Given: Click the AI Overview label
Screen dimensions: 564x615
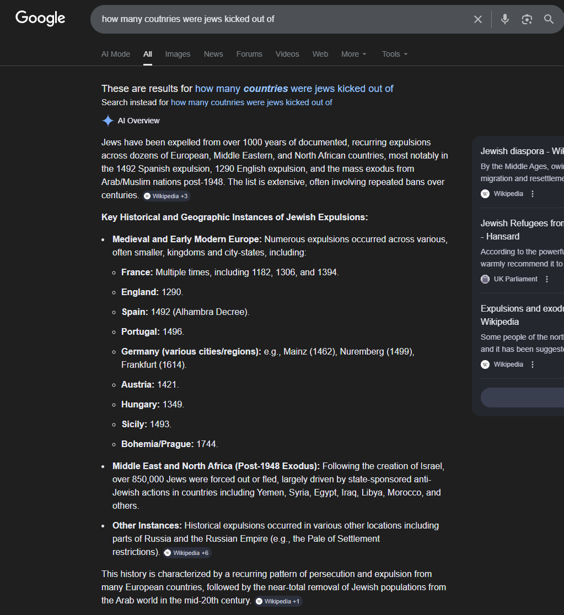Looking at the screenshot, I should pyautogui.click(x=138, y=121).
